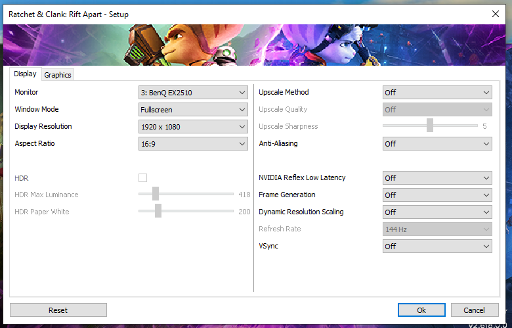Open the Anti-Aliasing dropdown
This screenshot has width=512, height=328.
click(437, 143)
